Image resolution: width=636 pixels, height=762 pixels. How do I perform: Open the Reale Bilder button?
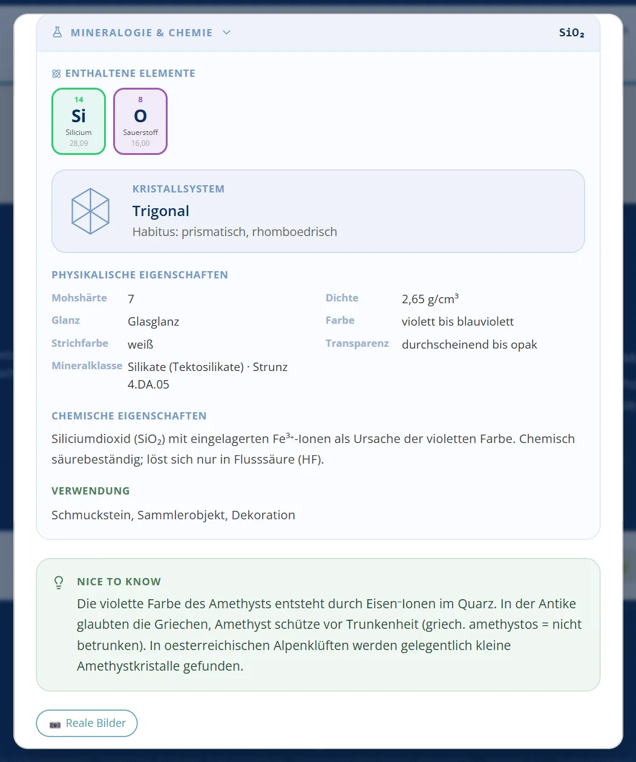point(87,723)
